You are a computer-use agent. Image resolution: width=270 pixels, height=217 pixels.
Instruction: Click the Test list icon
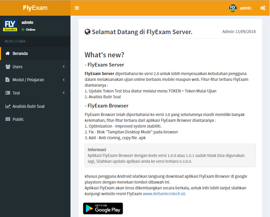click(8, 93)
